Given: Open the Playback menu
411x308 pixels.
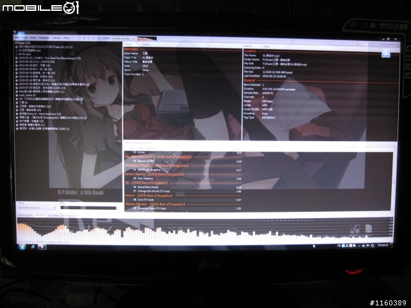Looking at the screenshot, I should coord(44,38).
